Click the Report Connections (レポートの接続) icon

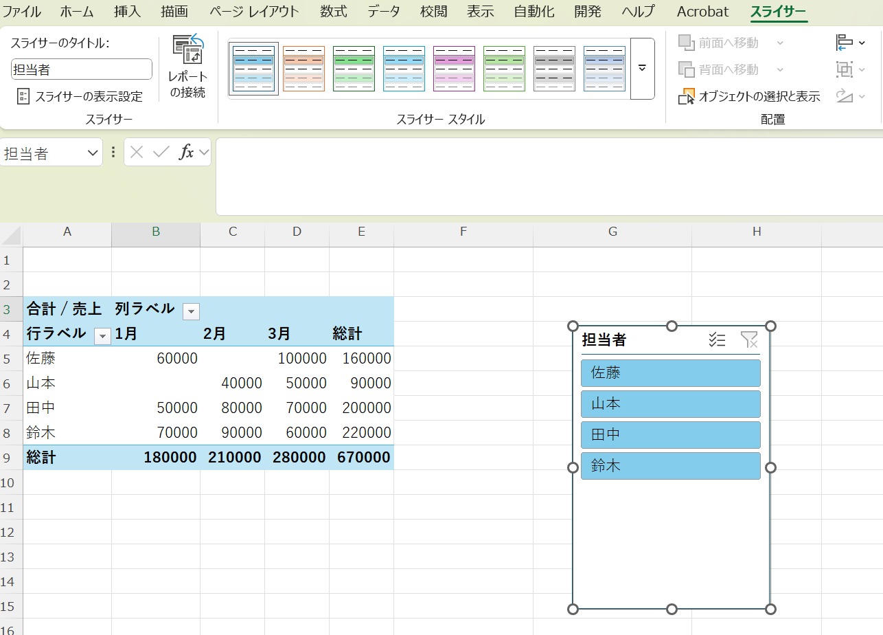(187, 52)
